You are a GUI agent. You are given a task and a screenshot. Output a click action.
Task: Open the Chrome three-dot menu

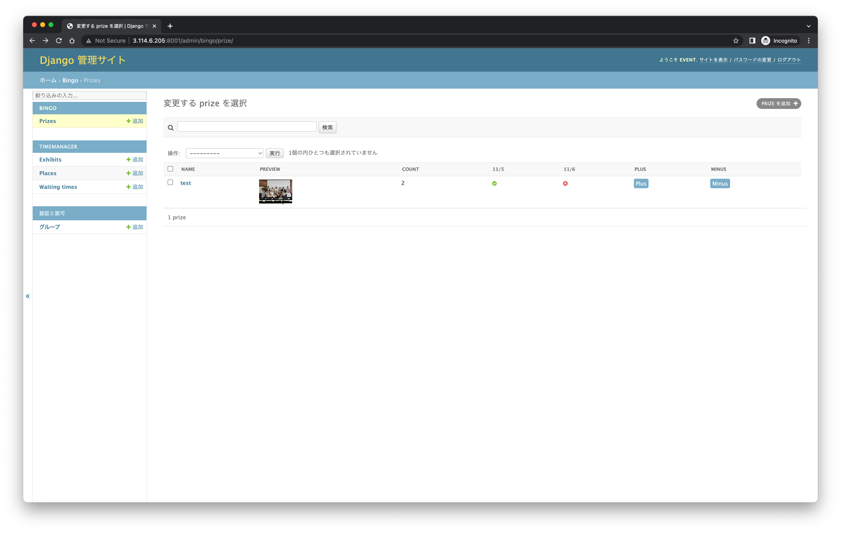pos(808,41)
